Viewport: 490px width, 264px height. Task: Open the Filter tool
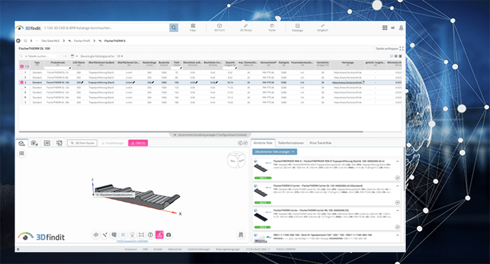193,27
